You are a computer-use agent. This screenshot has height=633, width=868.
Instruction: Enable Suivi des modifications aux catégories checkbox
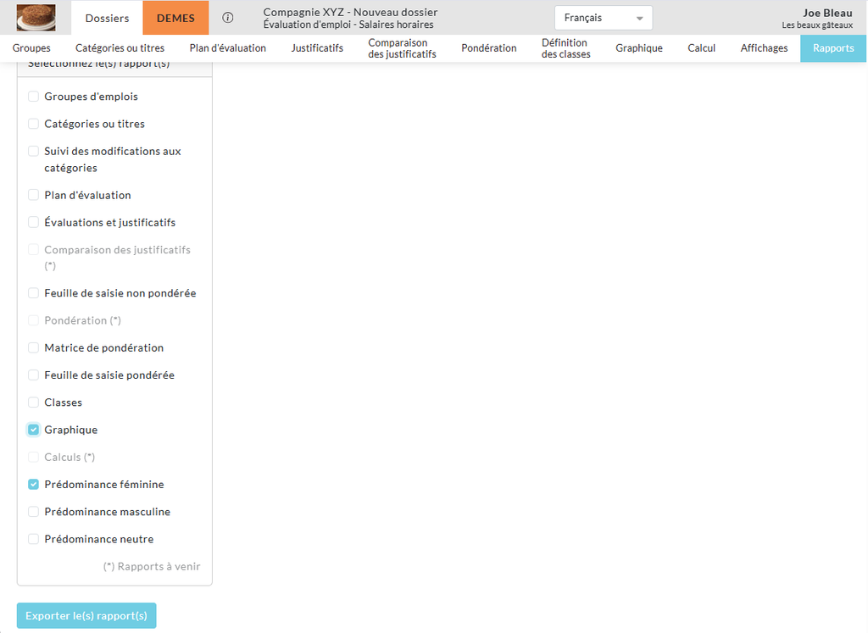[34, 151]
